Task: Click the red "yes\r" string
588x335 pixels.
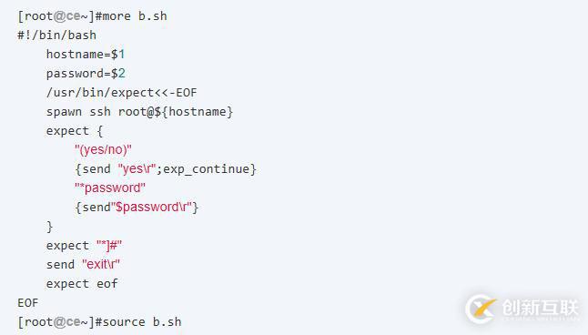Action: tap(137, 169)
